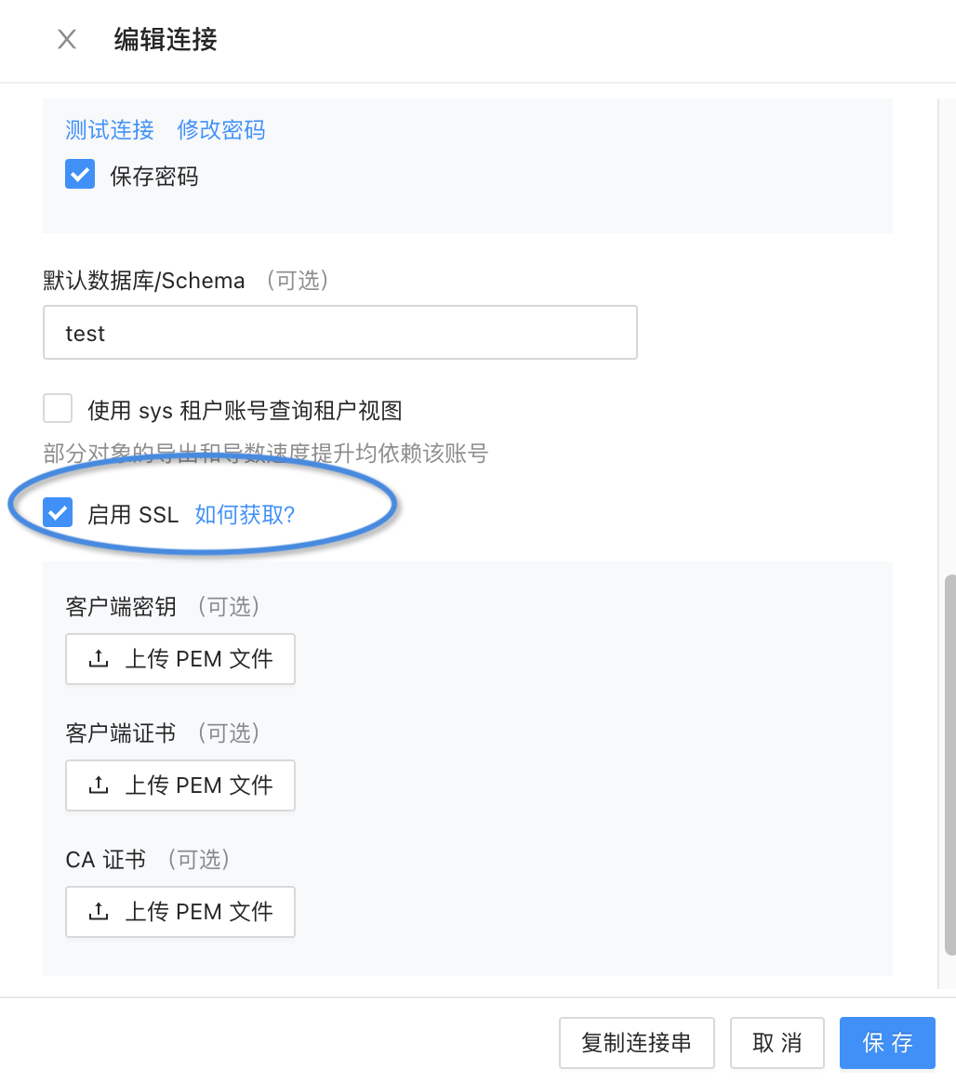Click 上传 PEM 文件 for the CA certificate
956x1082 pixels.
point(179,911)
